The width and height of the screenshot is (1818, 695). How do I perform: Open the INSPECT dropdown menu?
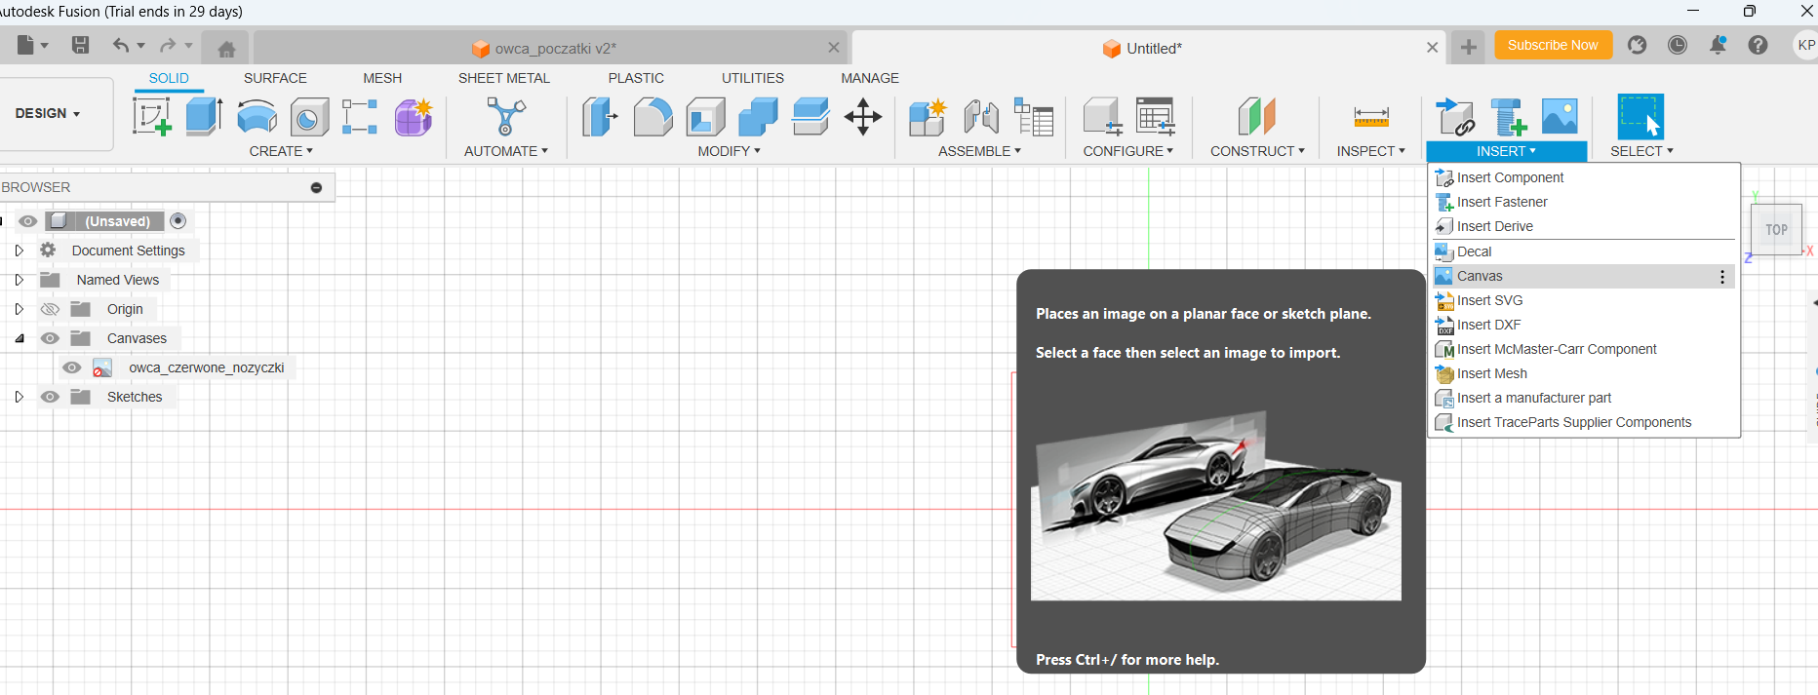pyautogui.click(x=1370, y=151)
